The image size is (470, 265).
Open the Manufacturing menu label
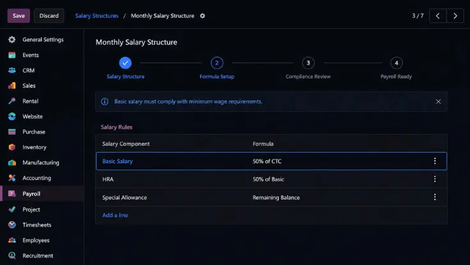[x=41, y=163]
